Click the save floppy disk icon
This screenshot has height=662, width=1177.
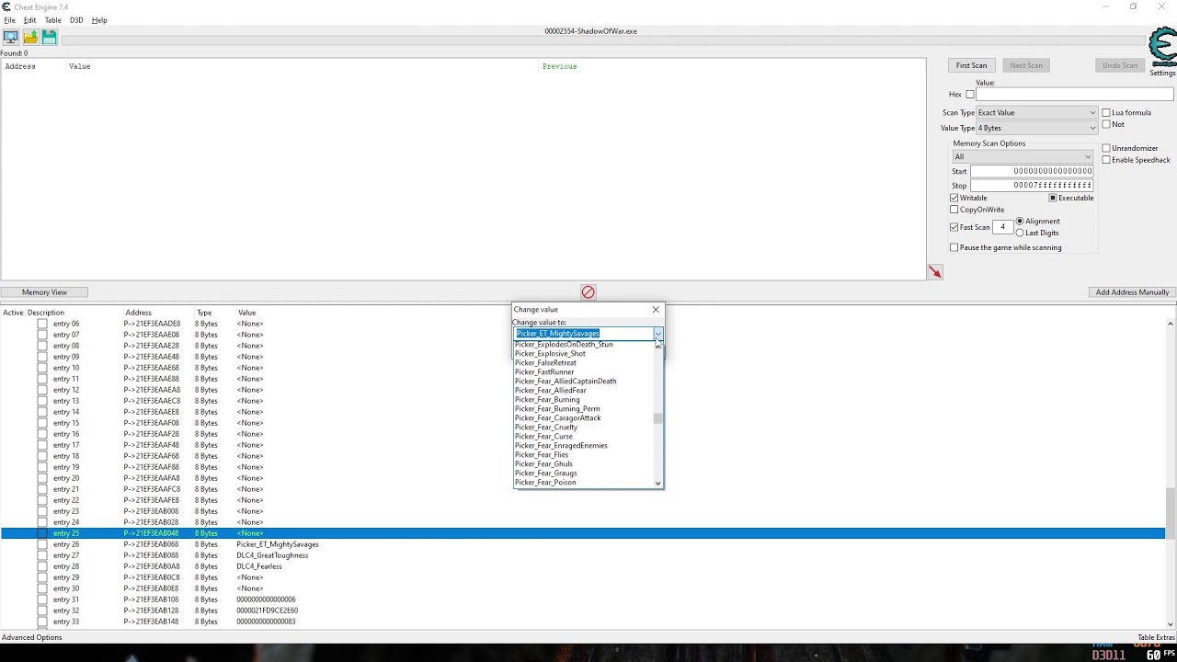[50, 37]
